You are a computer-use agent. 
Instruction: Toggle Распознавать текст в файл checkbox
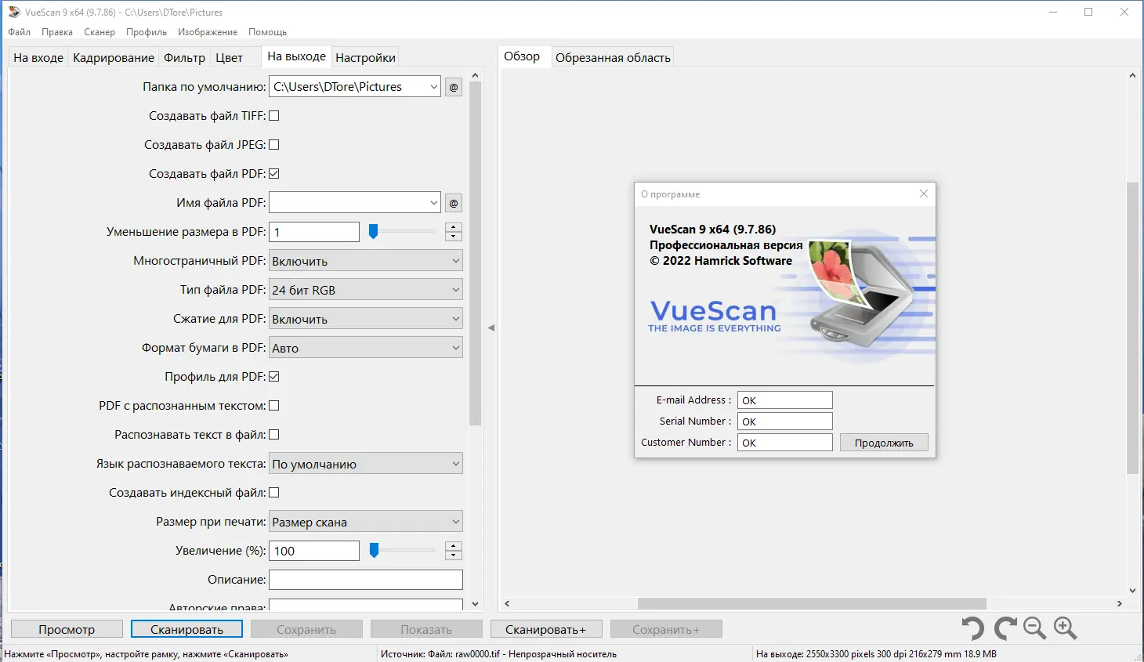(x=274, y=435)
